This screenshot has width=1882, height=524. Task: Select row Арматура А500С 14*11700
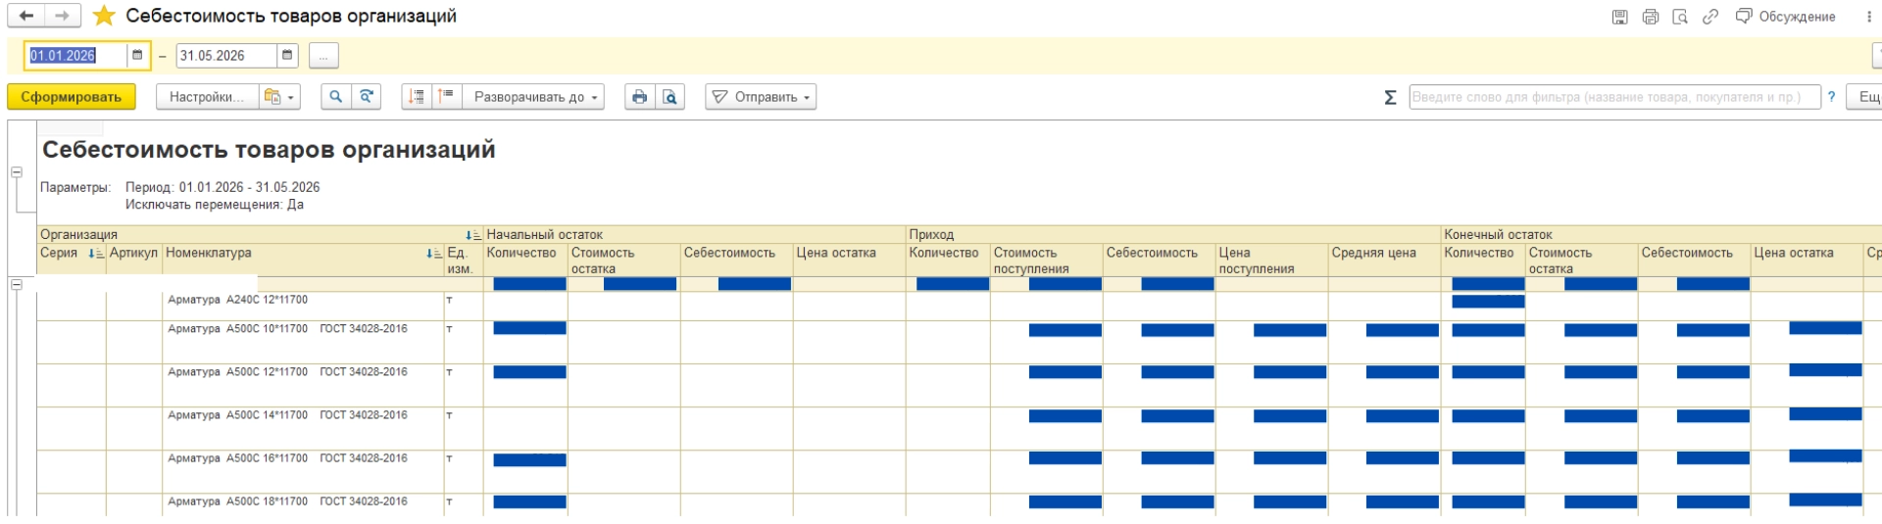pyautogui.click(x=287, y=415)
